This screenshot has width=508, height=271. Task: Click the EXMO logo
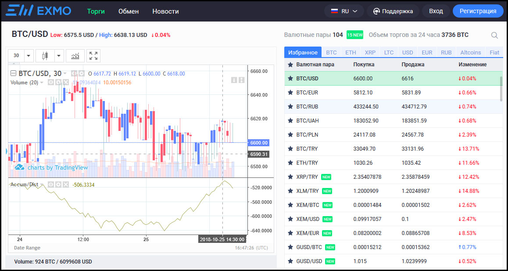(39, 11)
